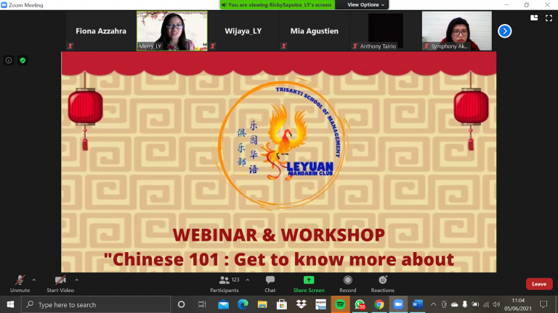The image size is (558, 313).
Task: Click OneDrive cloud tray icon
Action: pos(454,304)
